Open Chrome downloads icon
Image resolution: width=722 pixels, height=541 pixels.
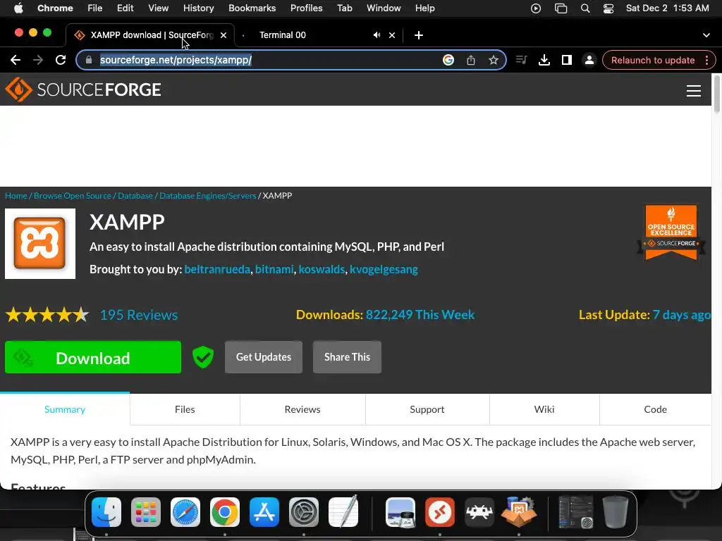point(544,60)
